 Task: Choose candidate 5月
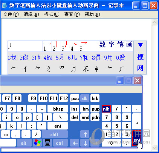coord(60,58)
